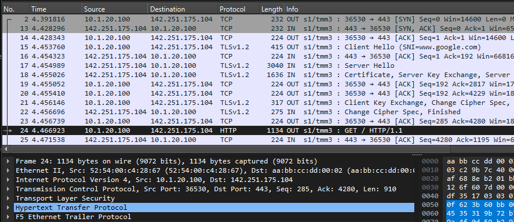Select packet 2 with the SYN flag
Screen dimensions: 514x222
click(258, 19)
